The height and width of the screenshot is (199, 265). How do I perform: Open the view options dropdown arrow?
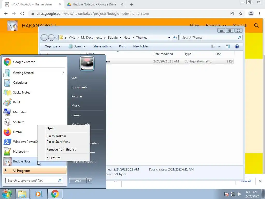tap(219, 46)
